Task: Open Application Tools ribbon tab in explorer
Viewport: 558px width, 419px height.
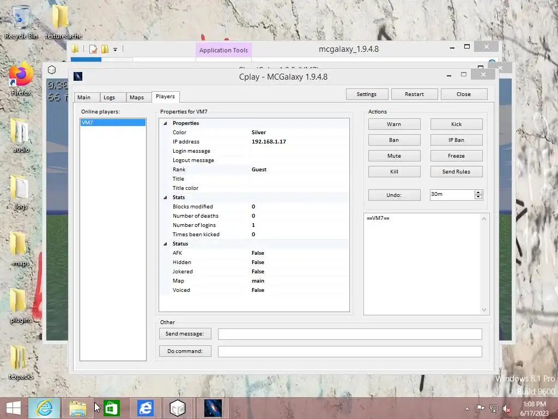Action: tap(223, 50)
